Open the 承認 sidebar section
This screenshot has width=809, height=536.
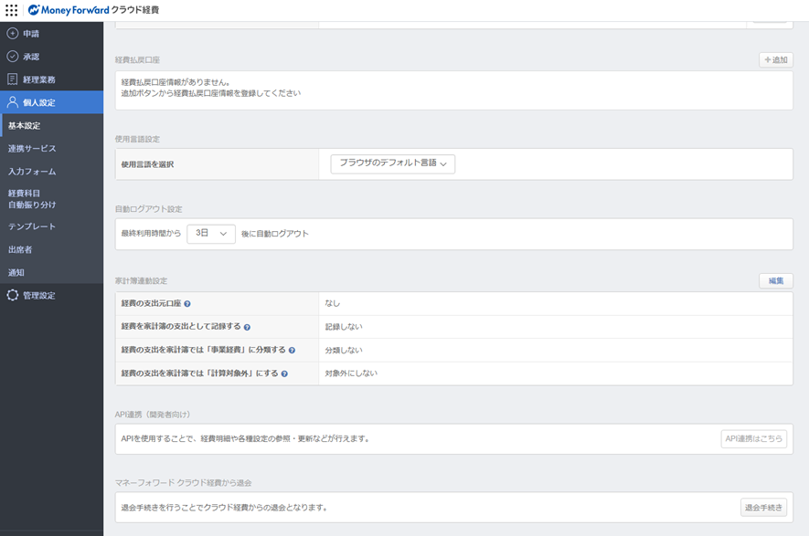[31, 57]
